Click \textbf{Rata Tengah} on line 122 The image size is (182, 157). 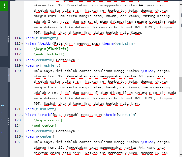coord(58,115)
